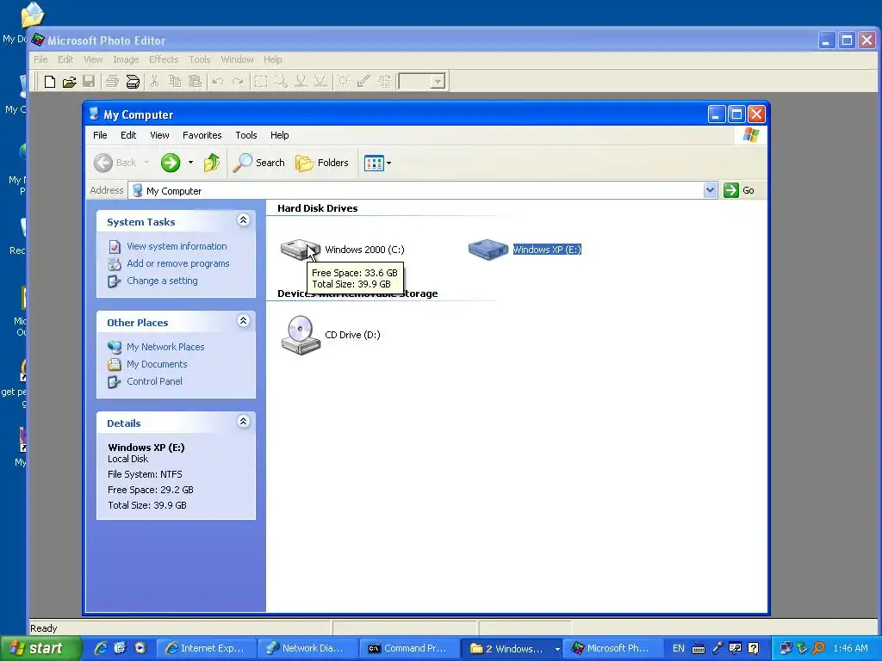
Task: Click the Redo arrow in Photo Editor toolbar
Action: pos(238,82)
